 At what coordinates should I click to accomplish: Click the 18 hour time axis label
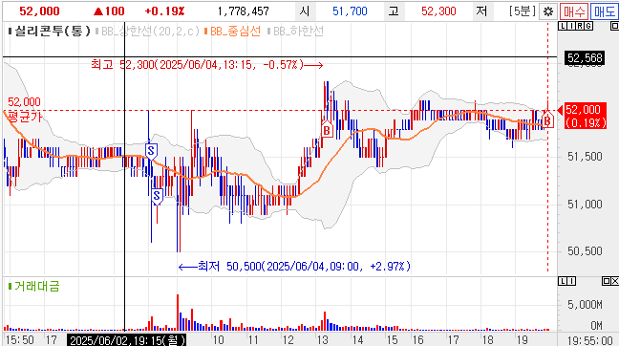click(x=487, y=340)
